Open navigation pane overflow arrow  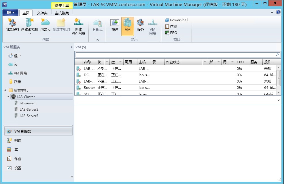(x=72, y=177)
